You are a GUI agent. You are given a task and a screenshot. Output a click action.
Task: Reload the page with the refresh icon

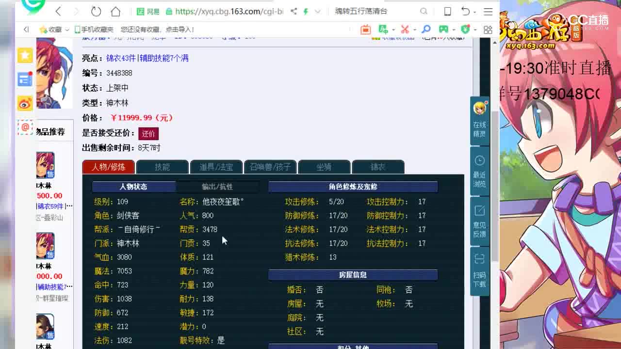point(96,11)
